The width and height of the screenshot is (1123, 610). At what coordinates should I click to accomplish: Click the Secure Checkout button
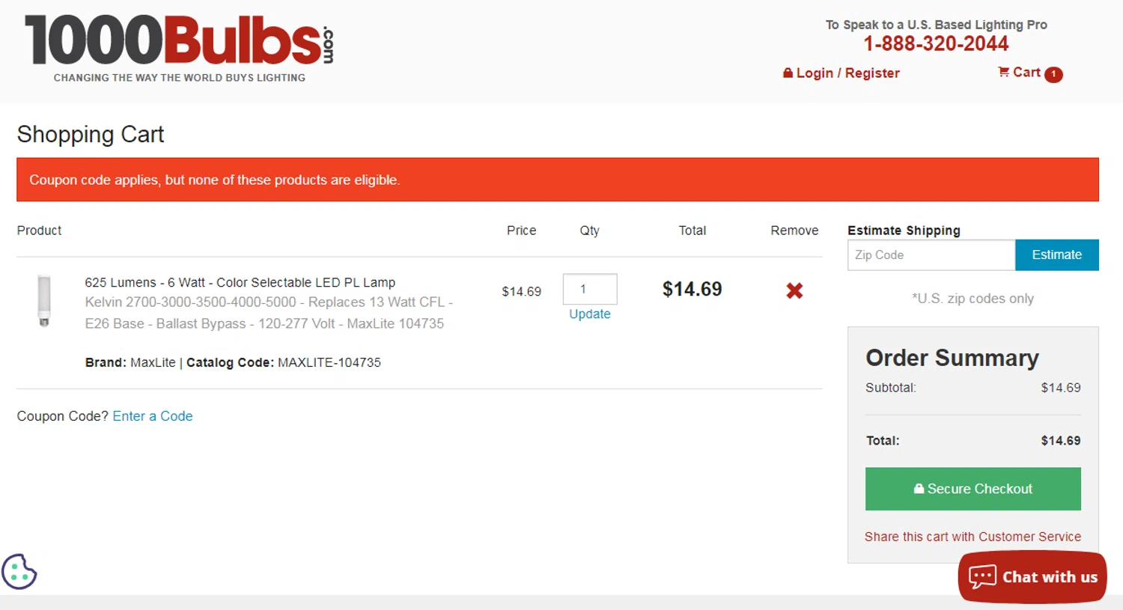[x=973, y=489]
